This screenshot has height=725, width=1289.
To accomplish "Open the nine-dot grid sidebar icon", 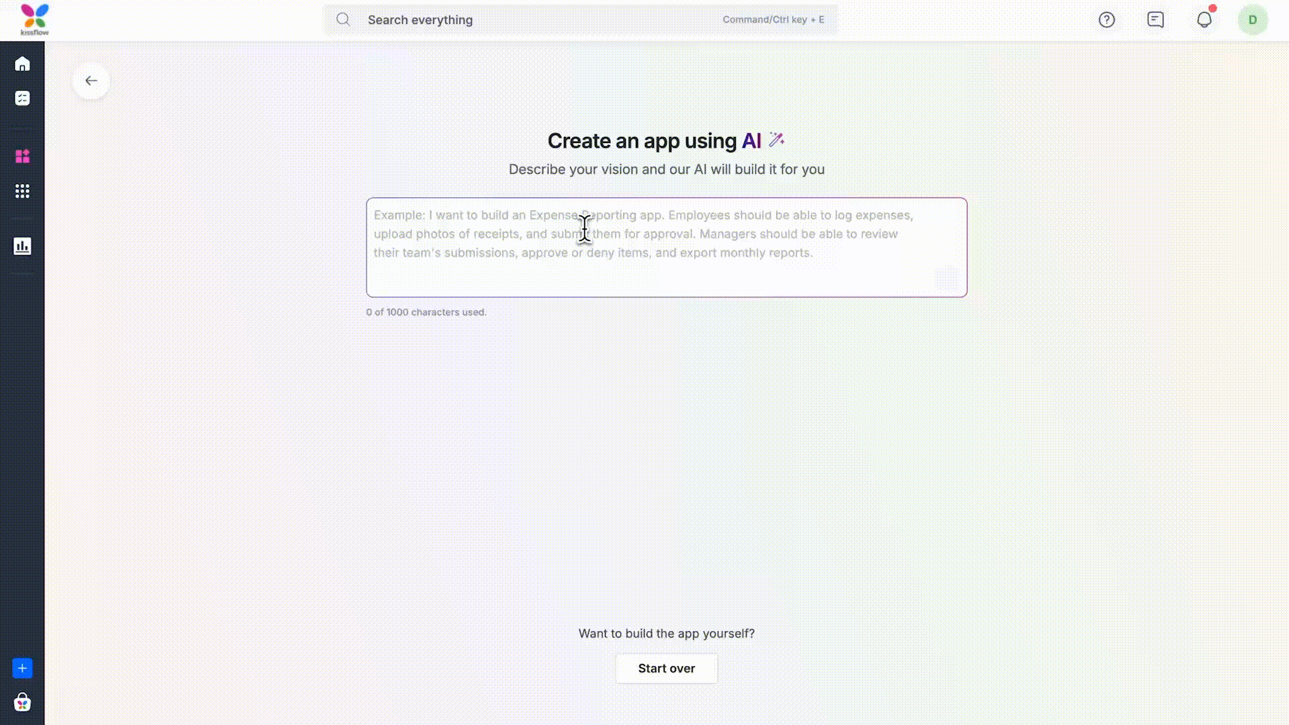I will click(22, 191).
